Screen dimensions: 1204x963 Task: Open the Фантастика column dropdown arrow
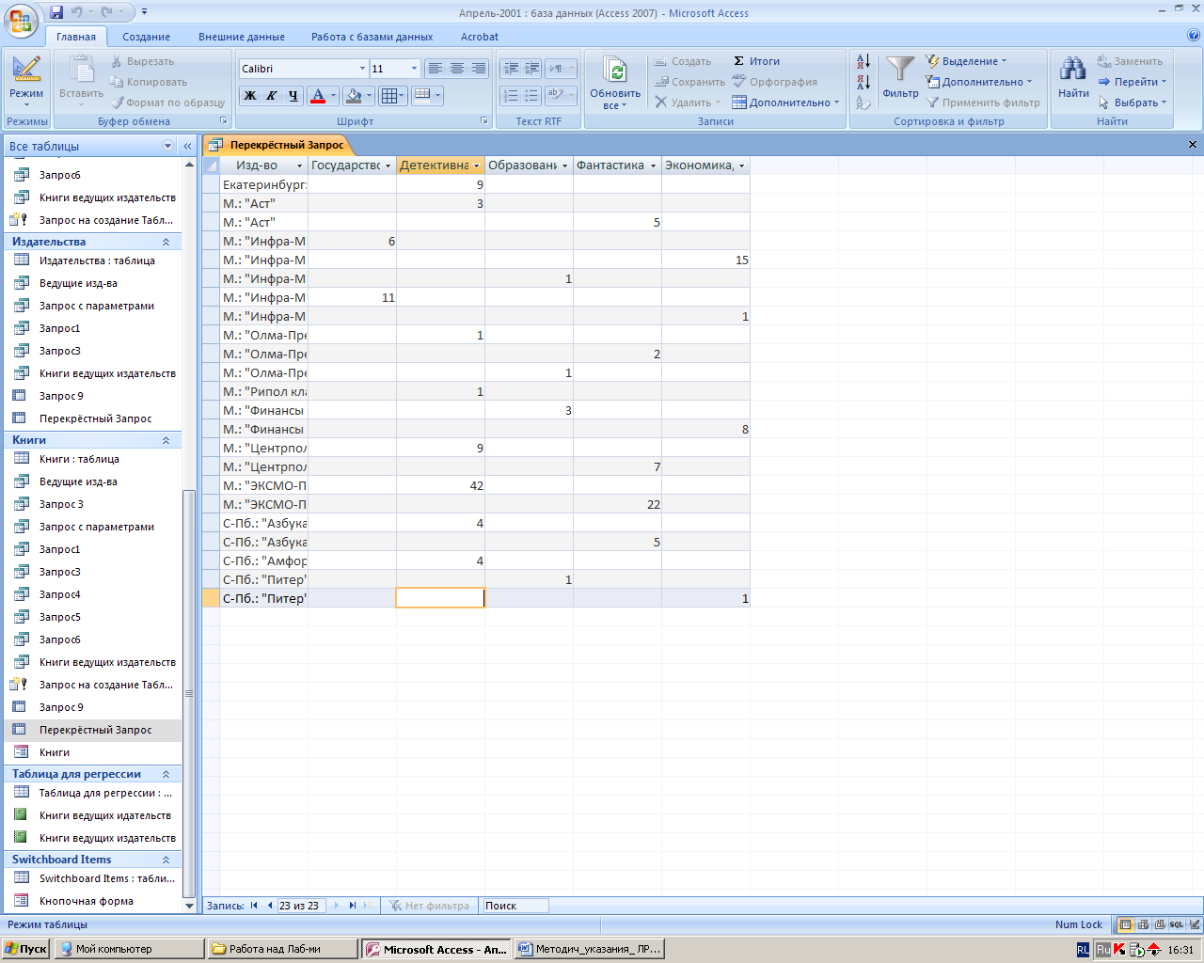pyautogui.click(x=653, y=166)
